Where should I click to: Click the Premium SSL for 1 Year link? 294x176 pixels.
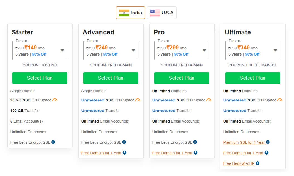(x=244, y=142)
